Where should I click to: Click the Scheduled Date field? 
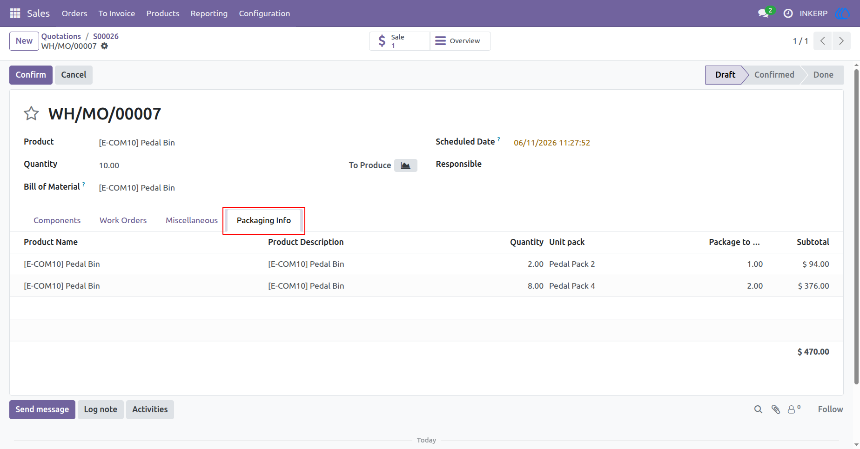(x=551, y=143)
